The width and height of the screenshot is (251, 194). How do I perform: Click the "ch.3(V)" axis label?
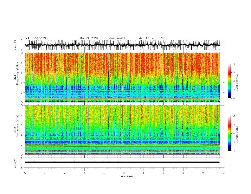point(15,163)
